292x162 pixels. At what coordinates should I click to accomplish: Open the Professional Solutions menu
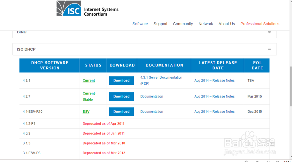(260, 24)
